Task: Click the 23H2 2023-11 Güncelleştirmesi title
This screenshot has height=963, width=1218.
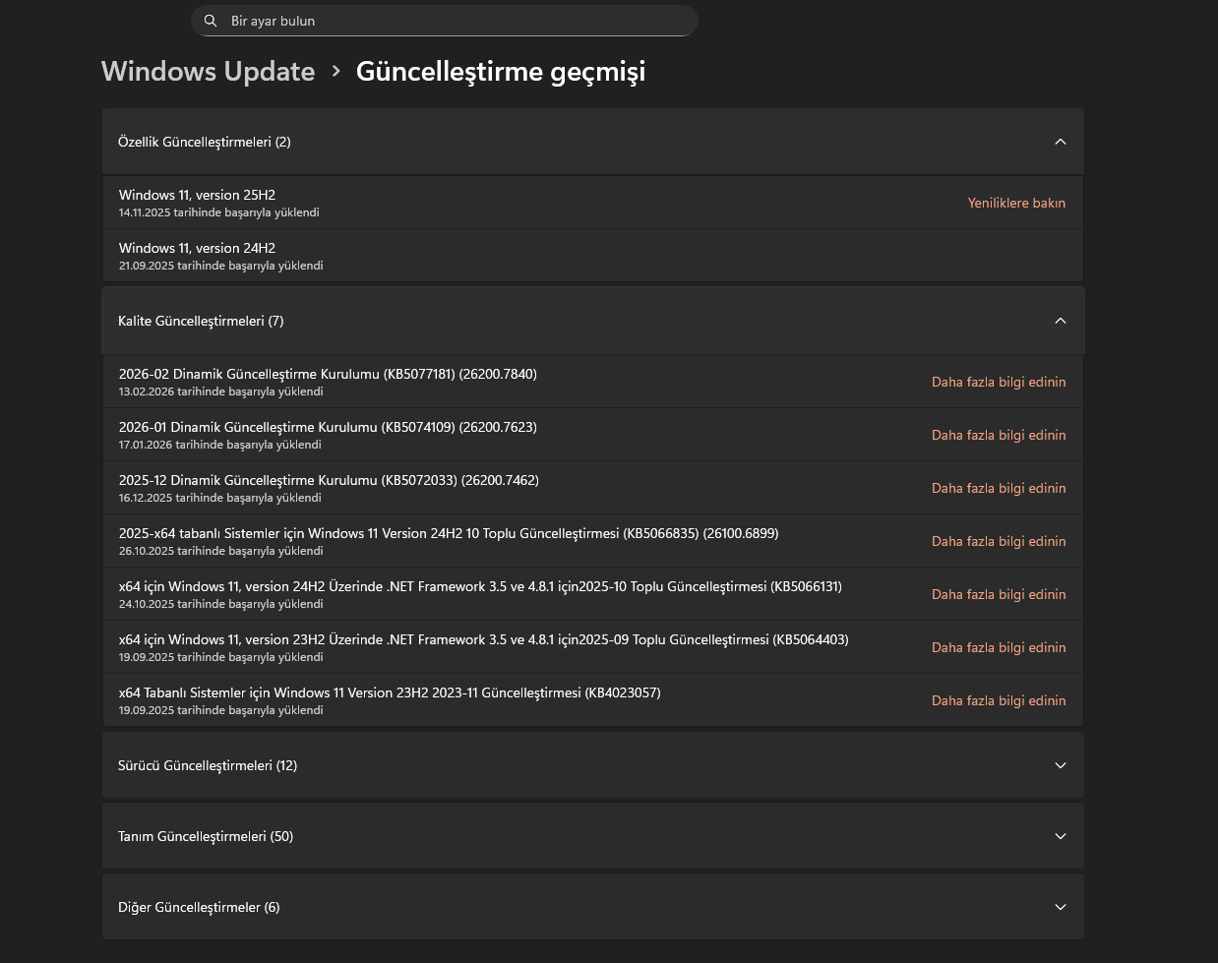Action: [x=390, y=692]
